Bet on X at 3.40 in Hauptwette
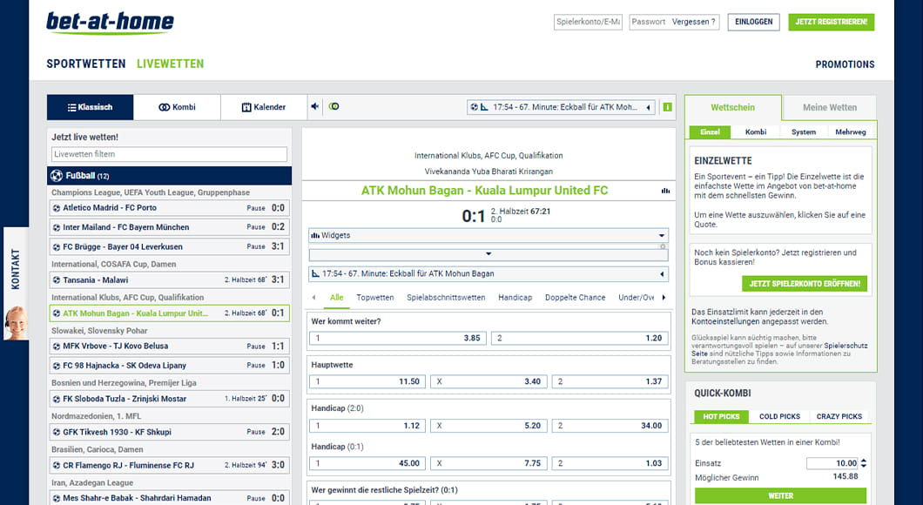The height and width of the screenshot is (505, 923). (x=488, y=381)
